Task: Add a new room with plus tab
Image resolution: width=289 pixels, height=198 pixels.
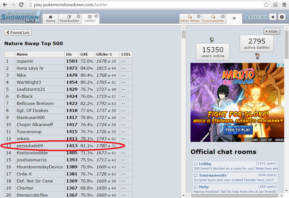Action: [x=234, y=18]
